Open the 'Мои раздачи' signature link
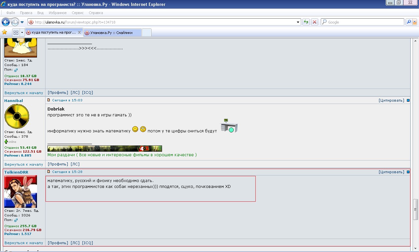The height and width of the screenshot is (252, 419). pos(122,155)
